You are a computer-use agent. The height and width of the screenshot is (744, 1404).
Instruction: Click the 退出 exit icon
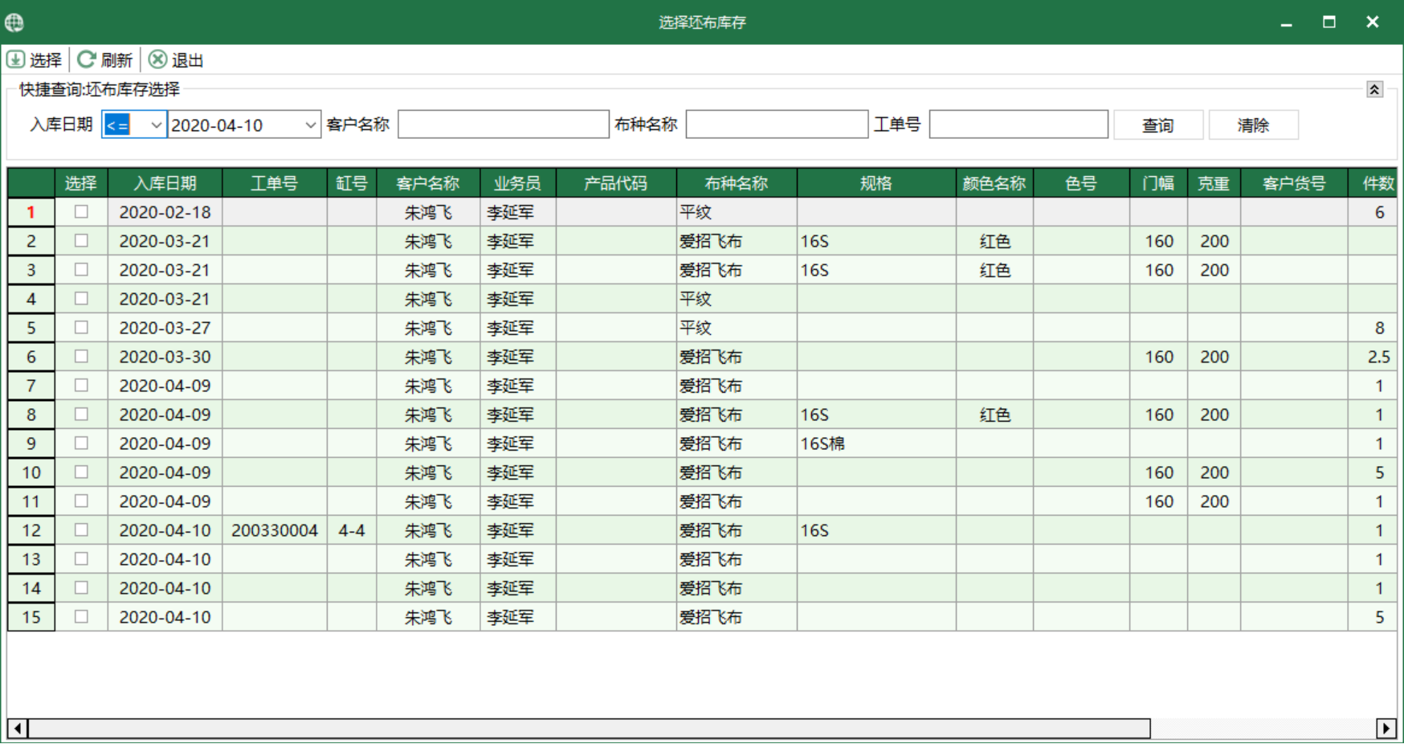(158, 59)
